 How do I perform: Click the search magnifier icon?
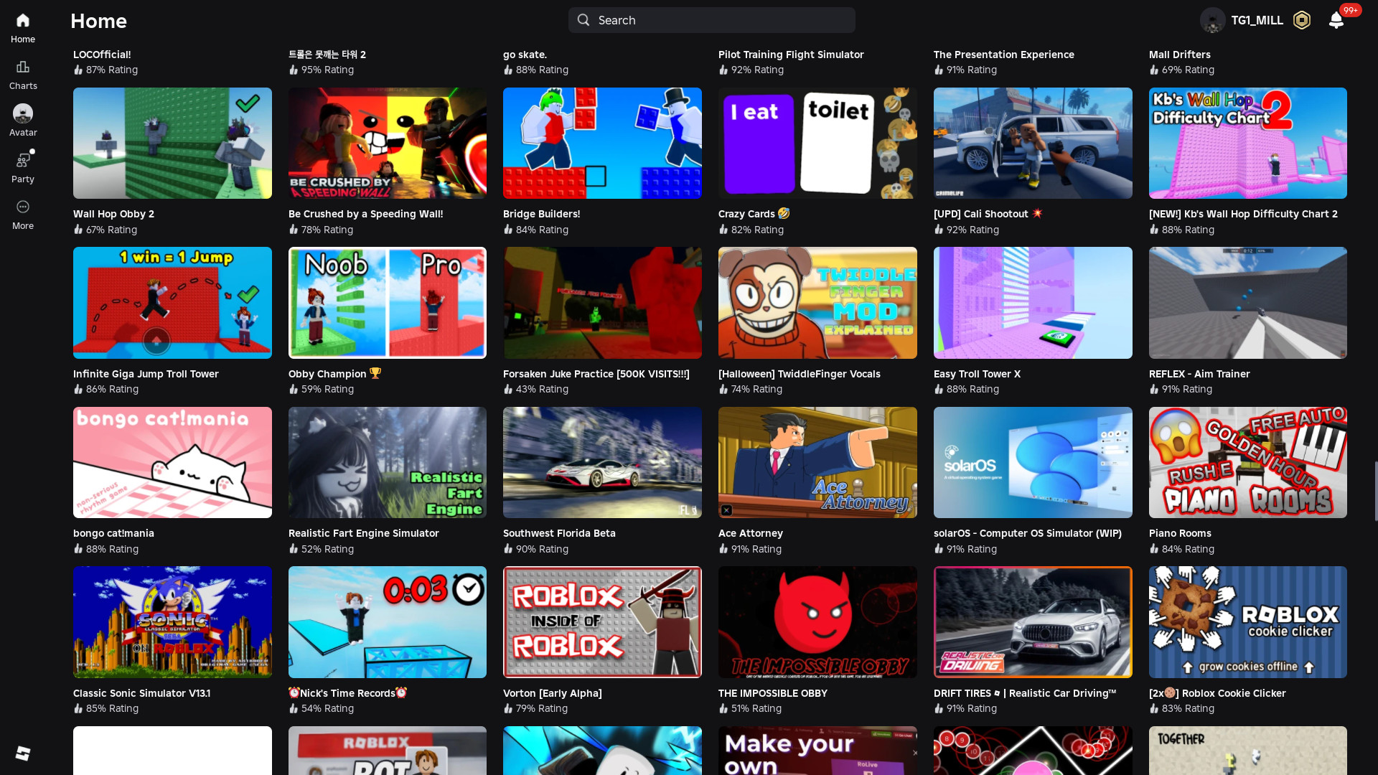tap(583, 20)
